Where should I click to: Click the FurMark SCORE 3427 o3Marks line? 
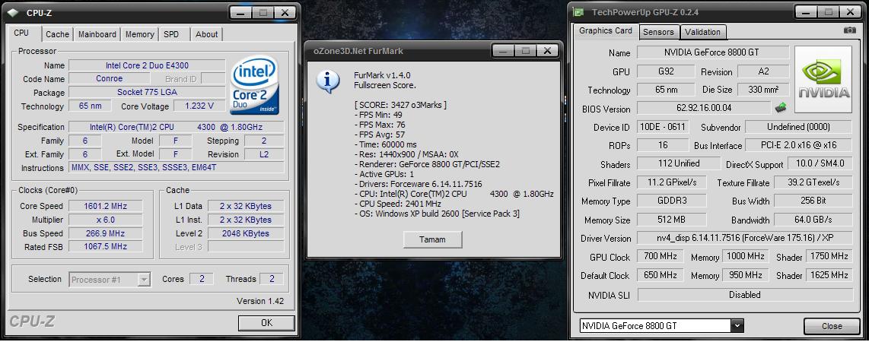click(400, 105)
